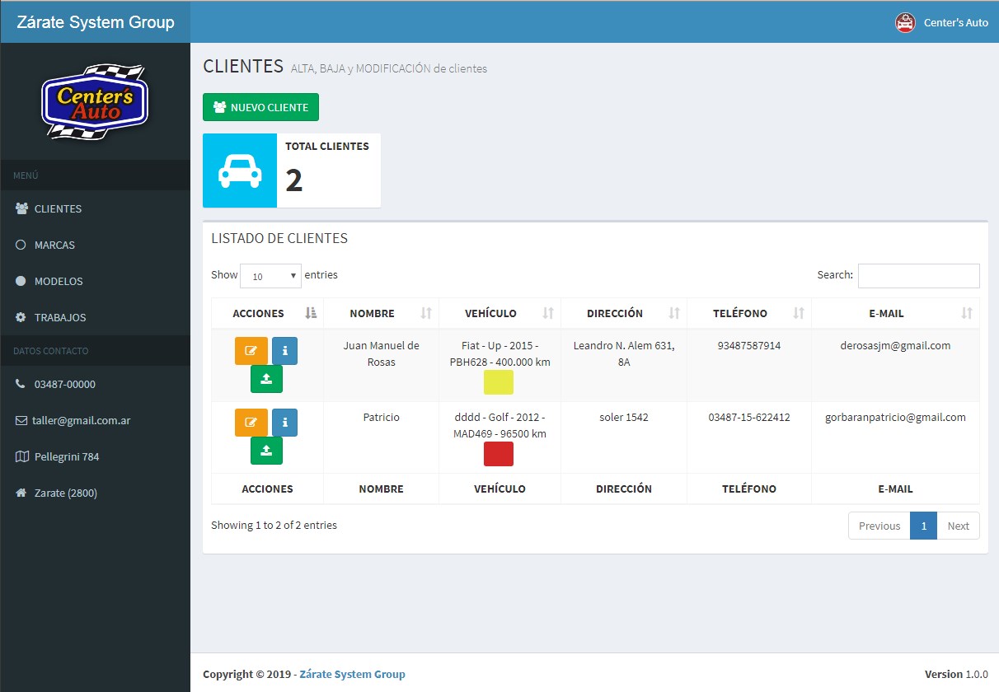The height and width of the screenshot is (692, 999).
Task: Click the Search input field
Action: pyautogui.click(x=918, y=275)
